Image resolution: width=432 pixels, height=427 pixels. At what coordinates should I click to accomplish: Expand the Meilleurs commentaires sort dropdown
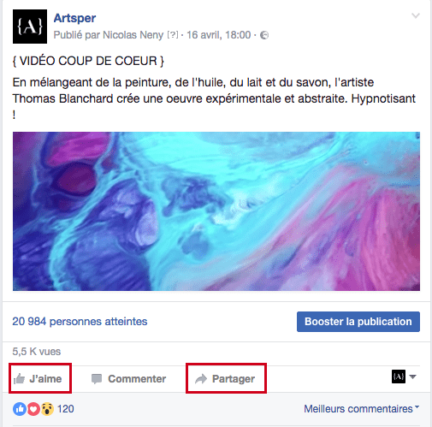click(x=362, y=409)
